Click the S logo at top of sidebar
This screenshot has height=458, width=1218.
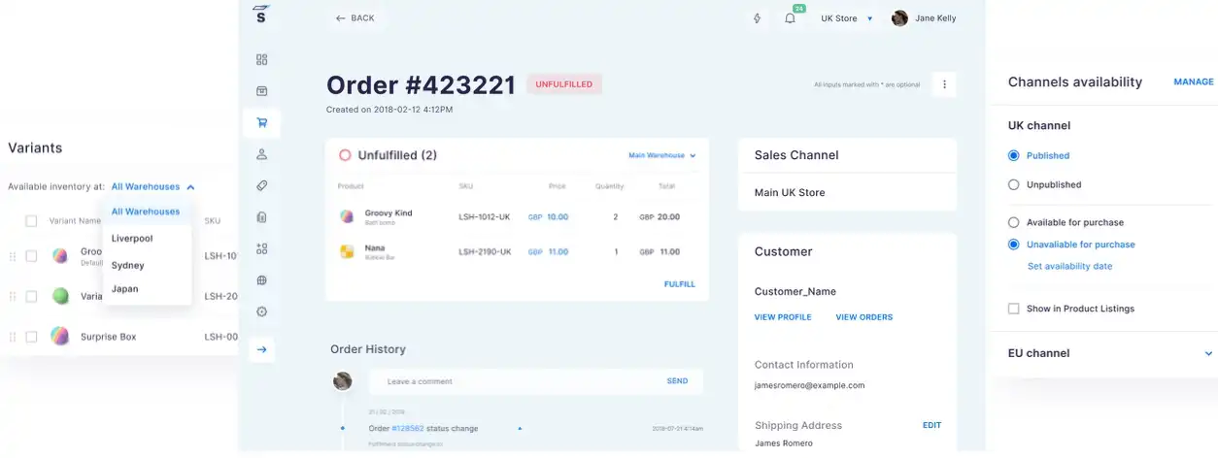(260, 15)
